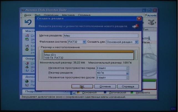Click the EN language indicator

(x=173, y=109)
